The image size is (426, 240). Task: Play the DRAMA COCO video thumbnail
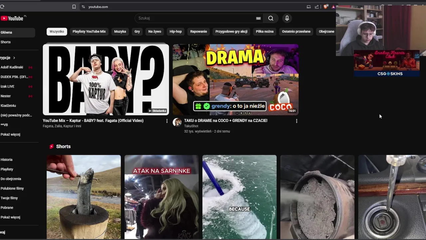point(236,80)
